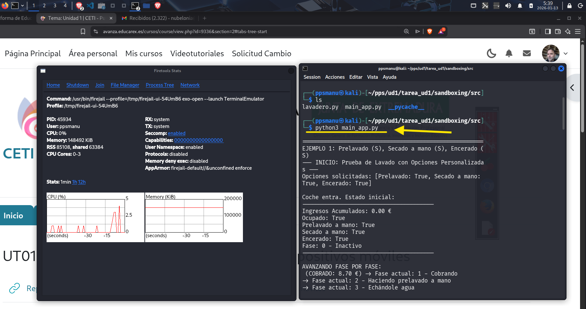Focus the grouped terminal windows taskbar button
The height and width of the screenshot is (309, 586).
[136, 6]
